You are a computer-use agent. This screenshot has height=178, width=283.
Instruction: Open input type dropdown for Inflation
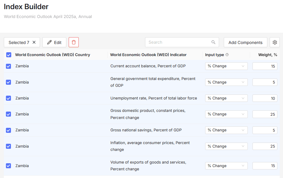coord(226,146)
